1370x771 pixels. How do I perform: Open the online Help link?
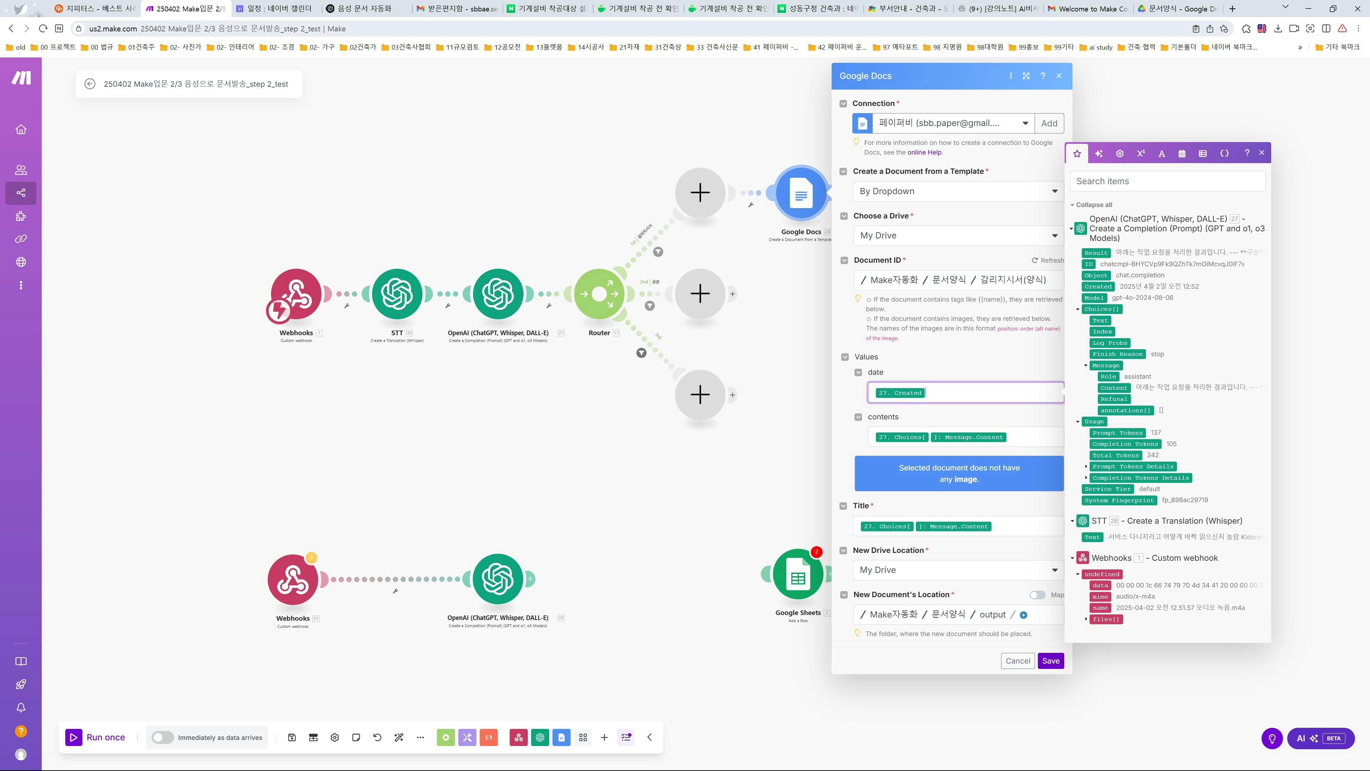click(x=924, y=152)
